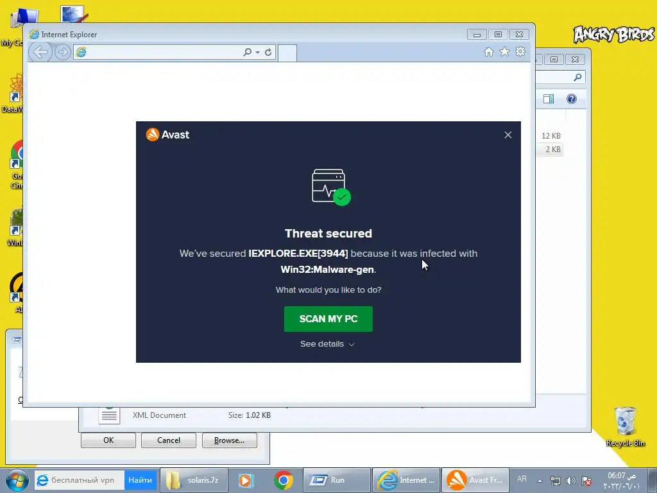This screenshot has height=493, width=657.
Task: Switch to Internet Explorer taskbar item
Action: click(405, 480)
